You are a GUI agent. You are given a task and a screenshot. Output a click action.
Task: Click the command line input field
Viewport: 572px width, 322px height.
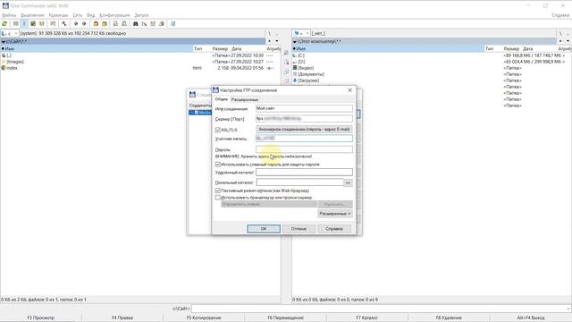tap(382, 309)
